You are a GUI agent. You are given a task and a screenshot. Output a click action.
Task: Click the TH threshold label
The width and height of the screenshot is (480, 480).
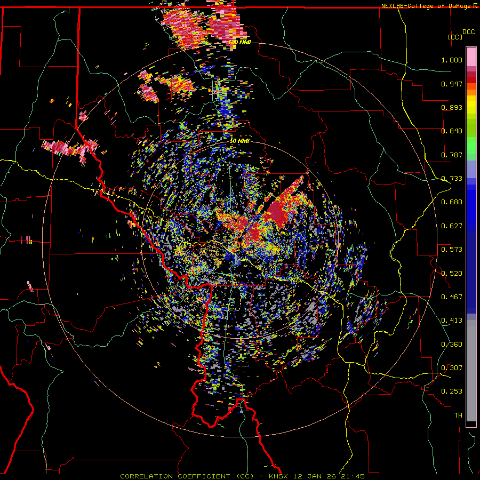pyautogui.click(x=458, y=415)
